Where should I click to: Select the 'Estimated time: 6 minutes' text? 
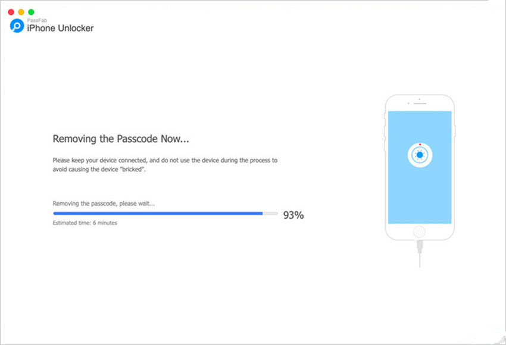point(85,222)
